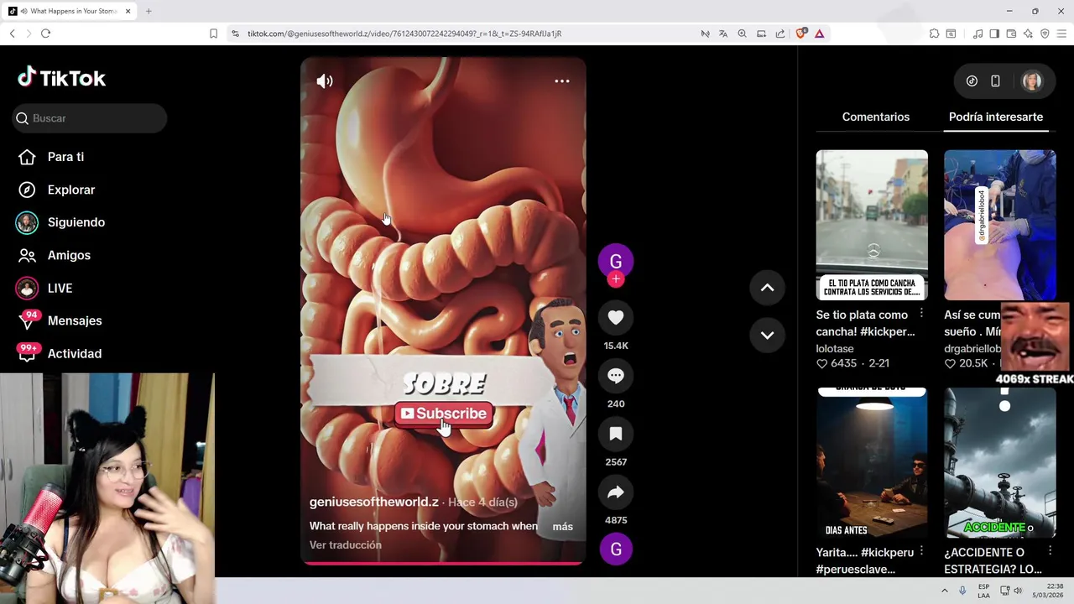Open the coin icon in top bar
1074x604 pixels.
[972, 81]
